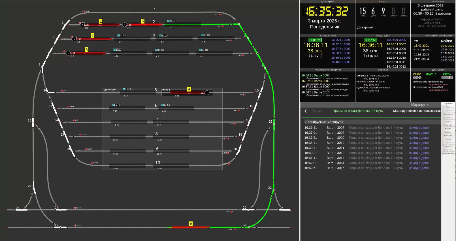Click yellow wagon marker 6 on bottom track
Screen dimensions: 456x241
click(191, 224)
